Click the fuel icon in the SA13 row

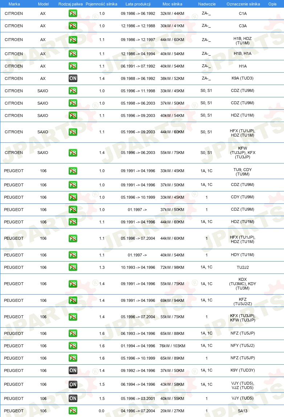coord(73,410)
